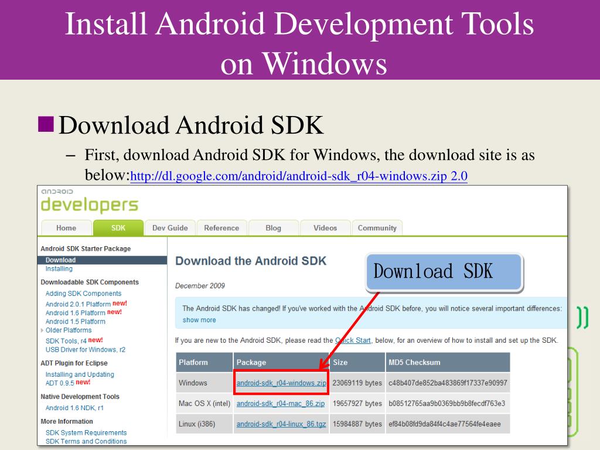Click the Size column header

pyautogui.click(x=357, y=362)
